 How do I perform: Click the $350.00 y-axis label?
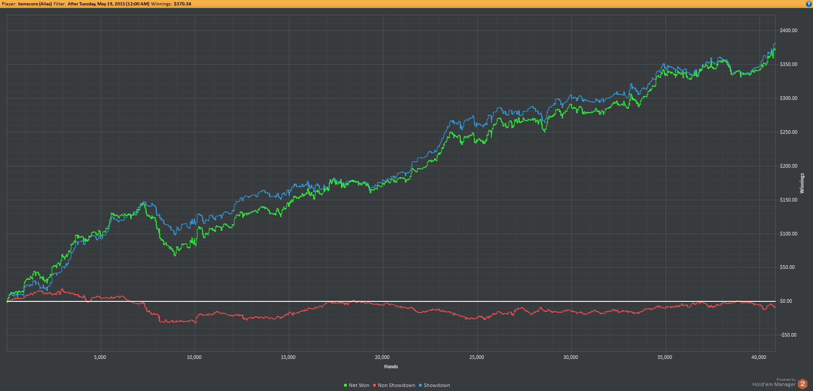pos(788,64)
